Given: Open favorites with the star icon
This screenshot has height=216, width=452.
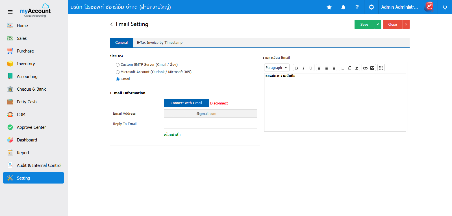Looking at the screenshot, I should pyautogui.click(x=329, y=7).
